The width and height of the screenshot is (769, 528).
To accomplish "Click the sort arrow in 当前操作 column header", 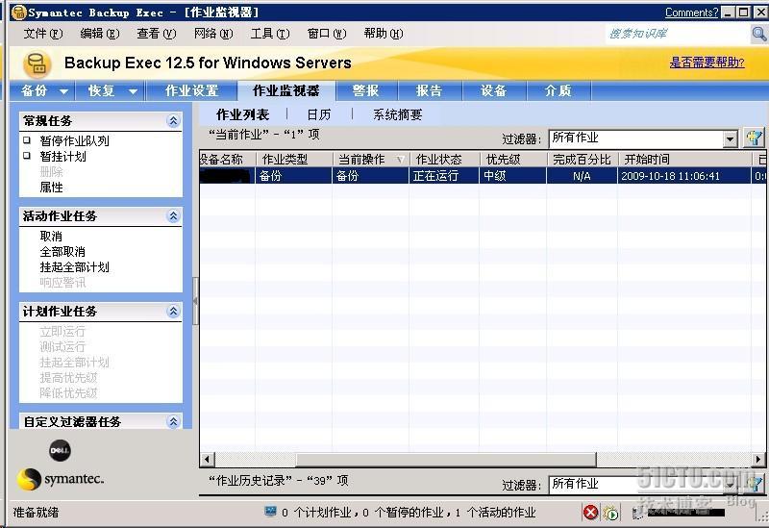I will point(400,160).
